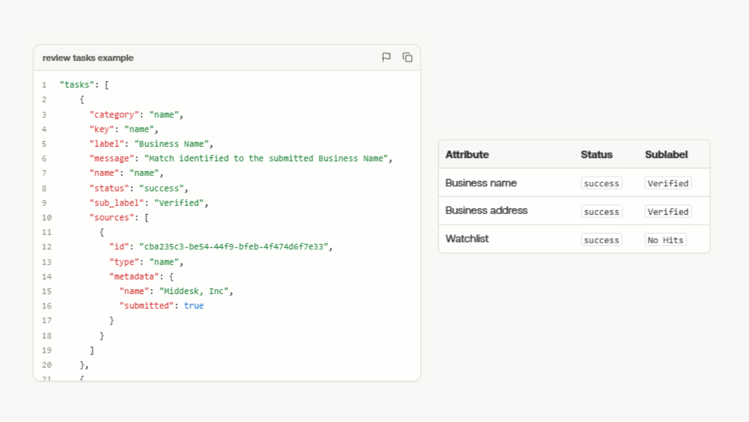Click Verified sublabel in Business address row
Image resolution: width=749 pixels, height=422 pixels.
668,212
